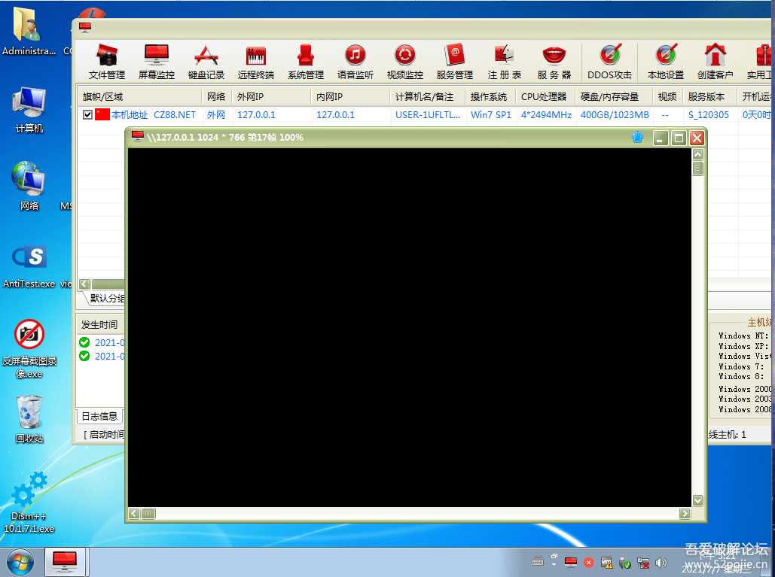Click the CZ88.NET host entry

point(175,114)
